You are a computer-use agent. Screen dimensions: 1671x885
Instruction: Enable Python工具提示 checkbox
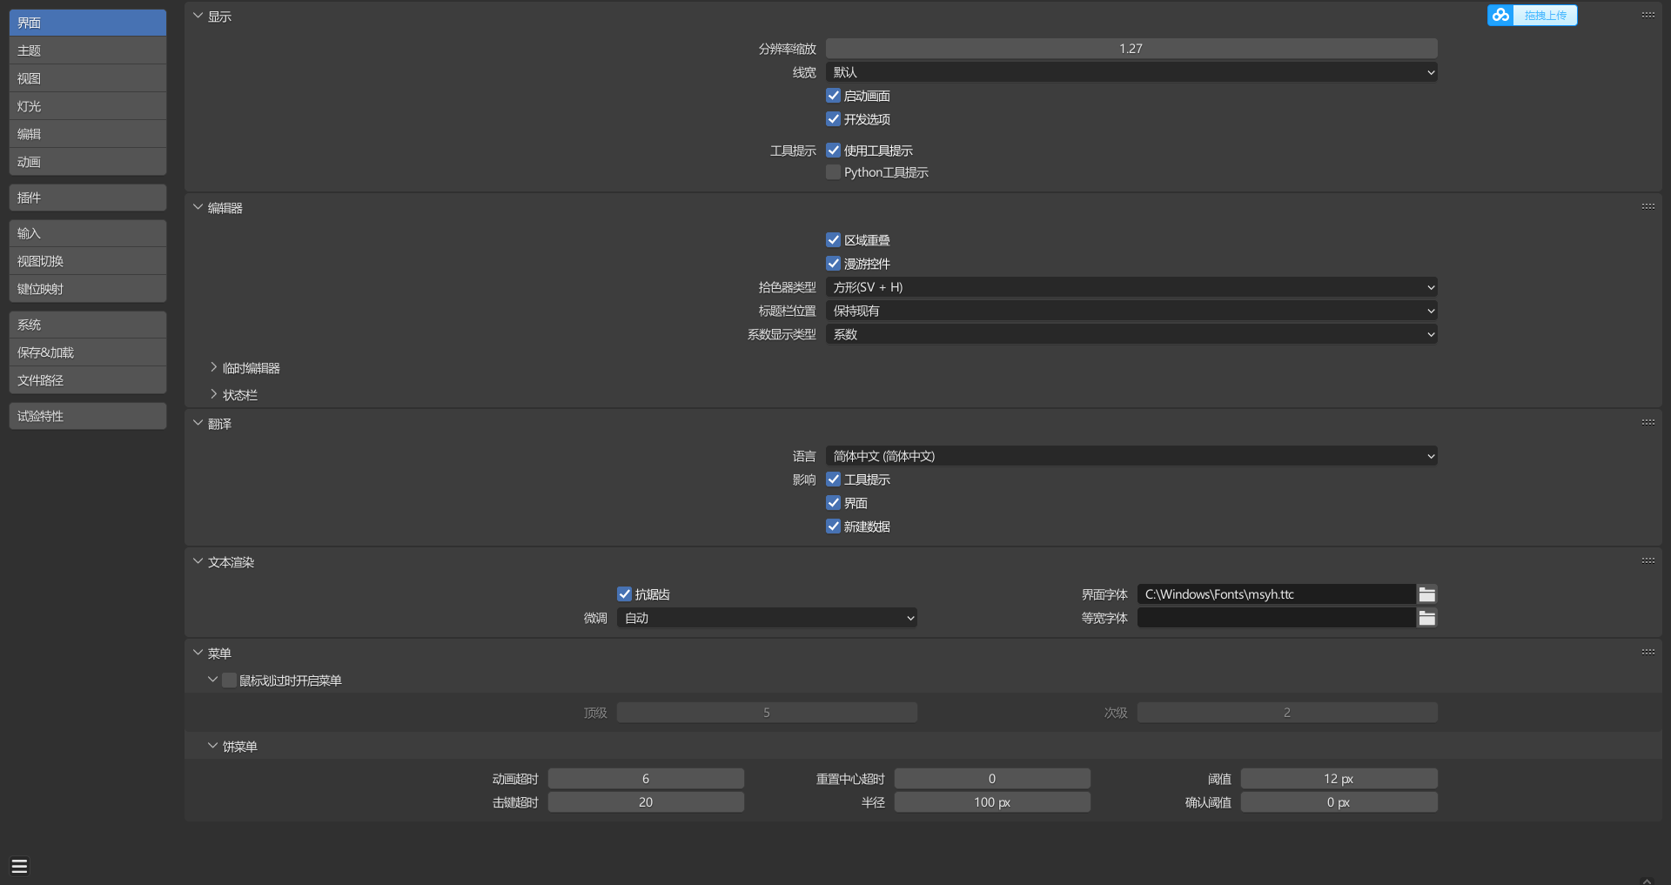coord(834,172)
